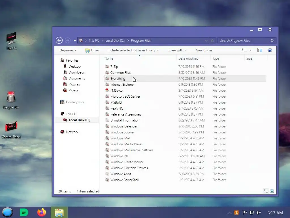This screenshot has height=218, width=290.
Task: Go back with the Back arrow button
Action: 59,40
